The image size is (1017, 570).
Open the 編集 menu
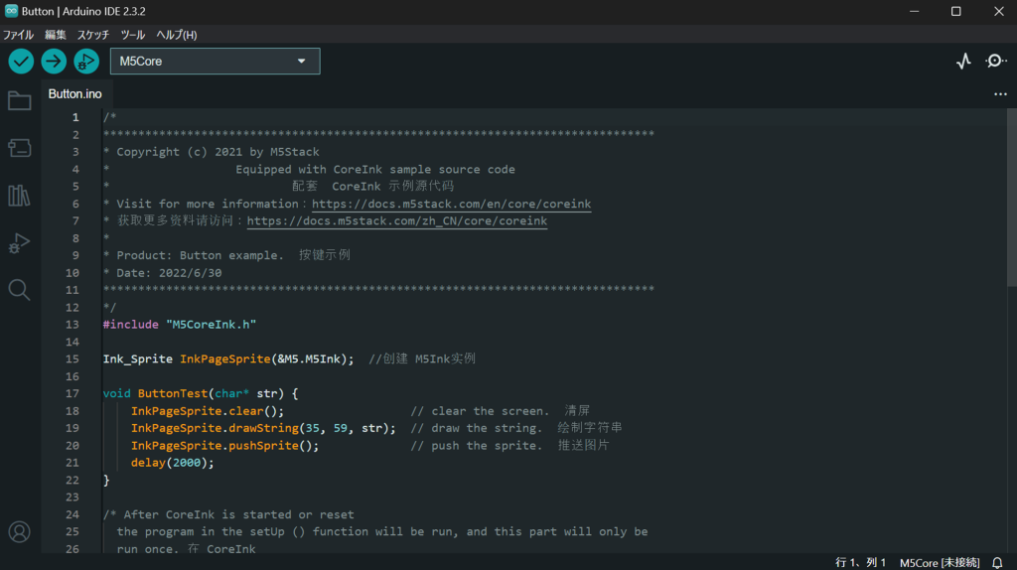56,35
